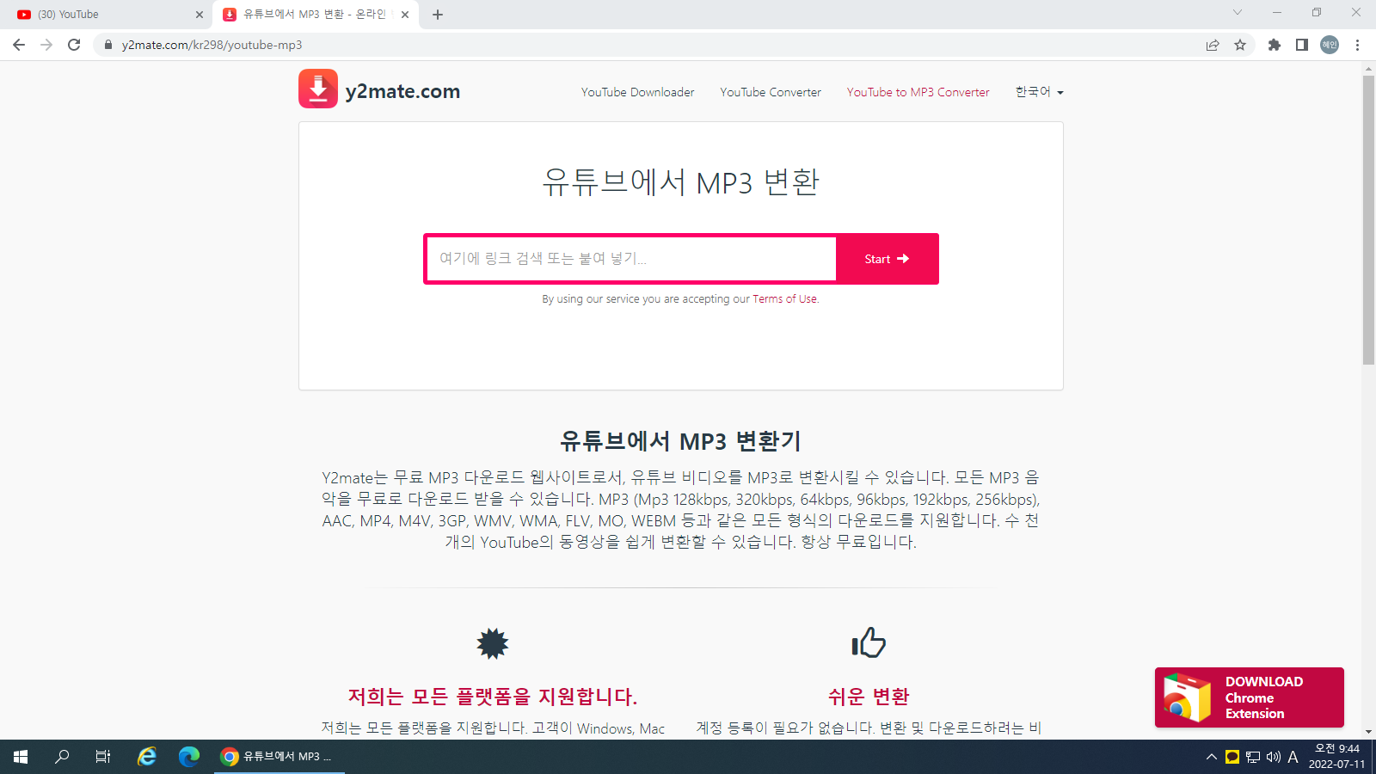1376x774 pixels.
Task: Open the Windows Start menu
Action: (21, 757)
